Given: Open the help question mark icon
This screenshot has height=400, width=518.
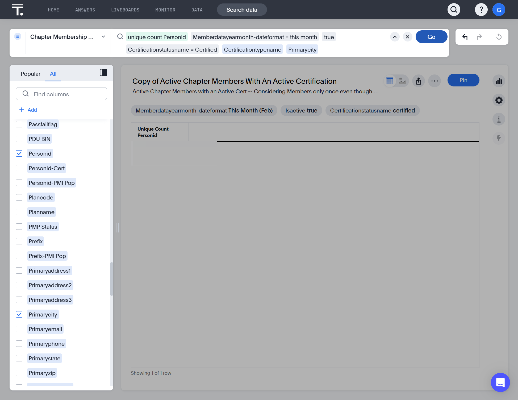Looking at the screenshot, I should pyautogui.click(x=481, y=10).
